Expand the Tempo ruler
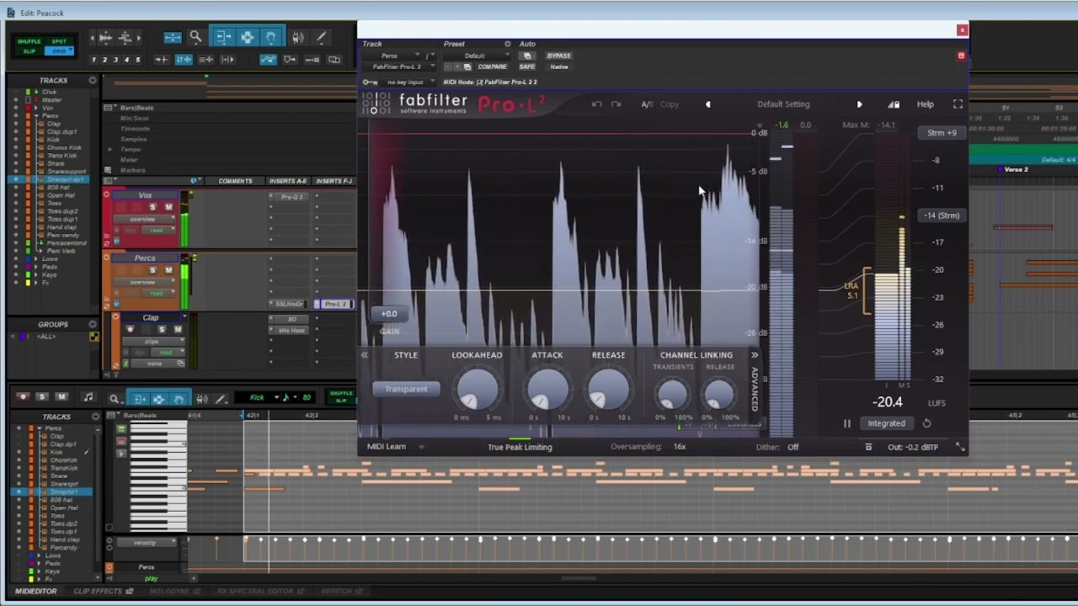This screenshot has height=606, width=1078. coord(110,149)
